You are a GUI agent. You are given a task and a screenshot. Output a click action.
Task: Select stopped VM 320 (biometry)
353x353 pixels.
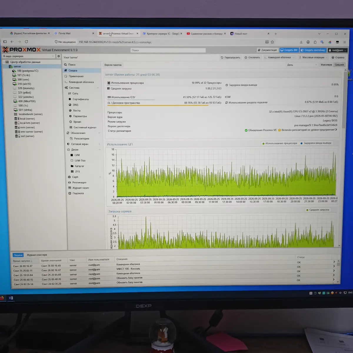pyautogui.click(x=26, y=88)
